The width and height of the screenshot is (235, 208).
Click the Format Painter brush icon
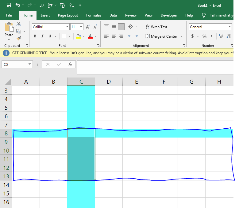click(x=19, y=38)
